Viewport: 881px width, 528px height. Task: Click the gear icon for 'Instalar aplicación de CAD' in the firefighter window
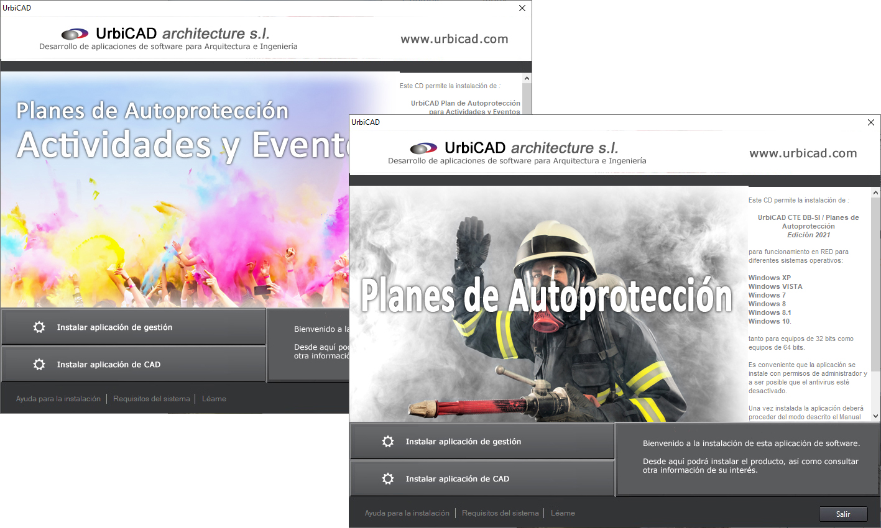click(x=388, y=479)
